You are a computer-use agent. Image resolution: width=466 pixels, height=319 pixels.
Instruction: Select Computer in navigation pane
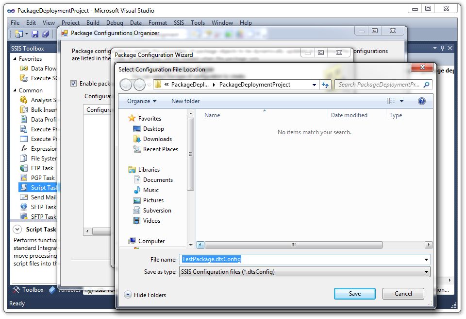pyautogui.click(x=146, y=241)
